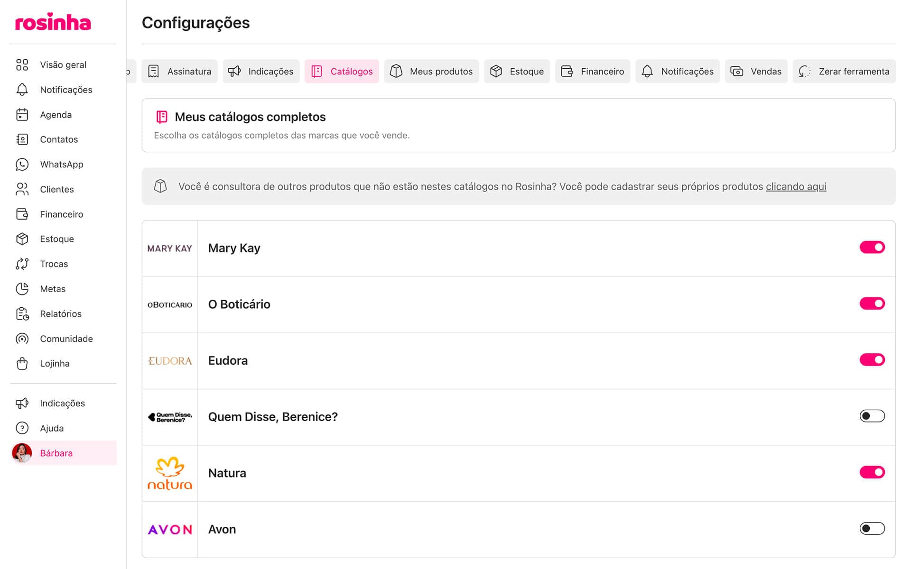This screenshot has width=911, height=569.
Task: Open the Zerar ferramenta tab
Action: point(844,72)
